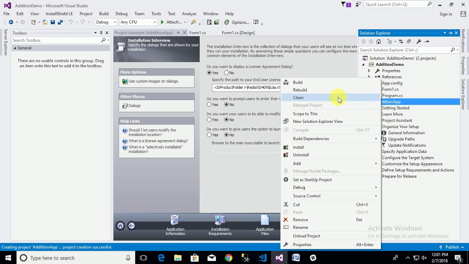Viewport: 469px width, 264px height.
Task: Click the Home icon in Solution Explorer
Action: point(378,41)
